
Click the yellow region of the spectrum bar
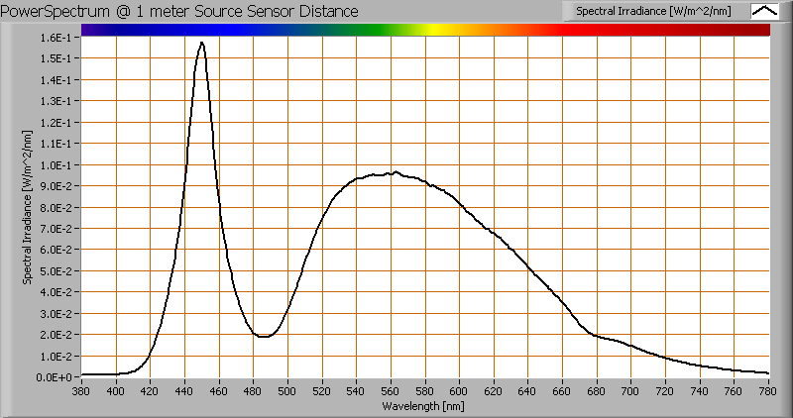[x=434, y=30]
